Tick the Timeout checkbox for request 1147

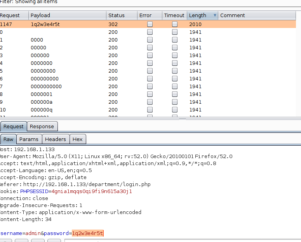click(x=175, y=24)
